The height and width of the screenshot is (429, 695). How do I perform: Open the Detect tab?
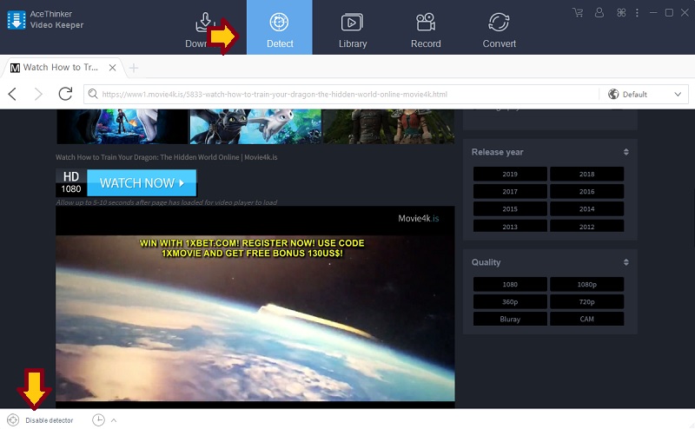point(279,28)
